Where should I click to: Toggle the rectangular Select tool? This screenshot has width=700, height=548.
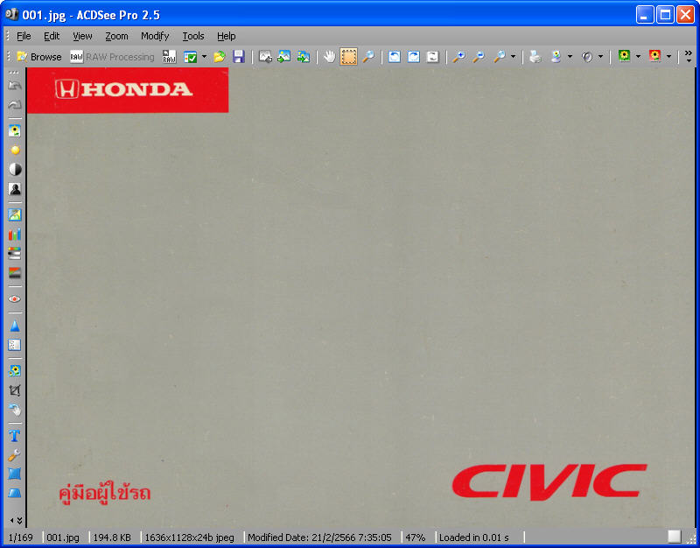point(348,57)
